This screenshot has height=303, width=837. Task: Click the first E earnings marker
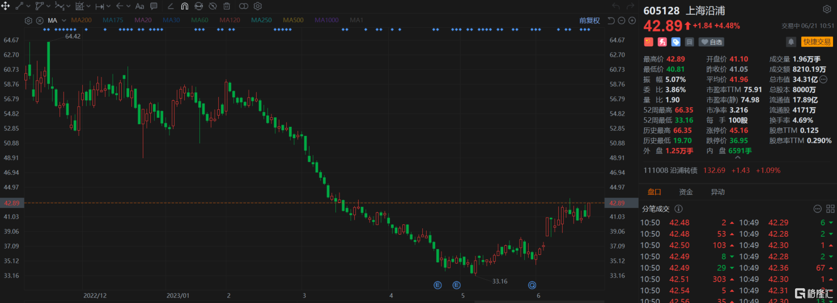tap(437, 285)
